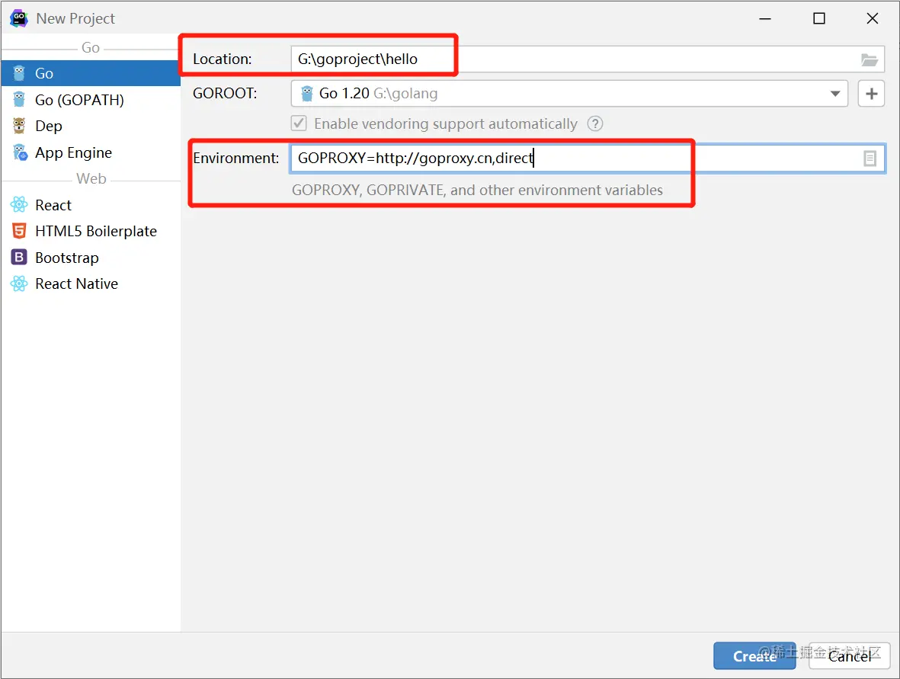This screenshot has width=900, height=679.
Task: Browse for project location folder icon
Action: 869,59
